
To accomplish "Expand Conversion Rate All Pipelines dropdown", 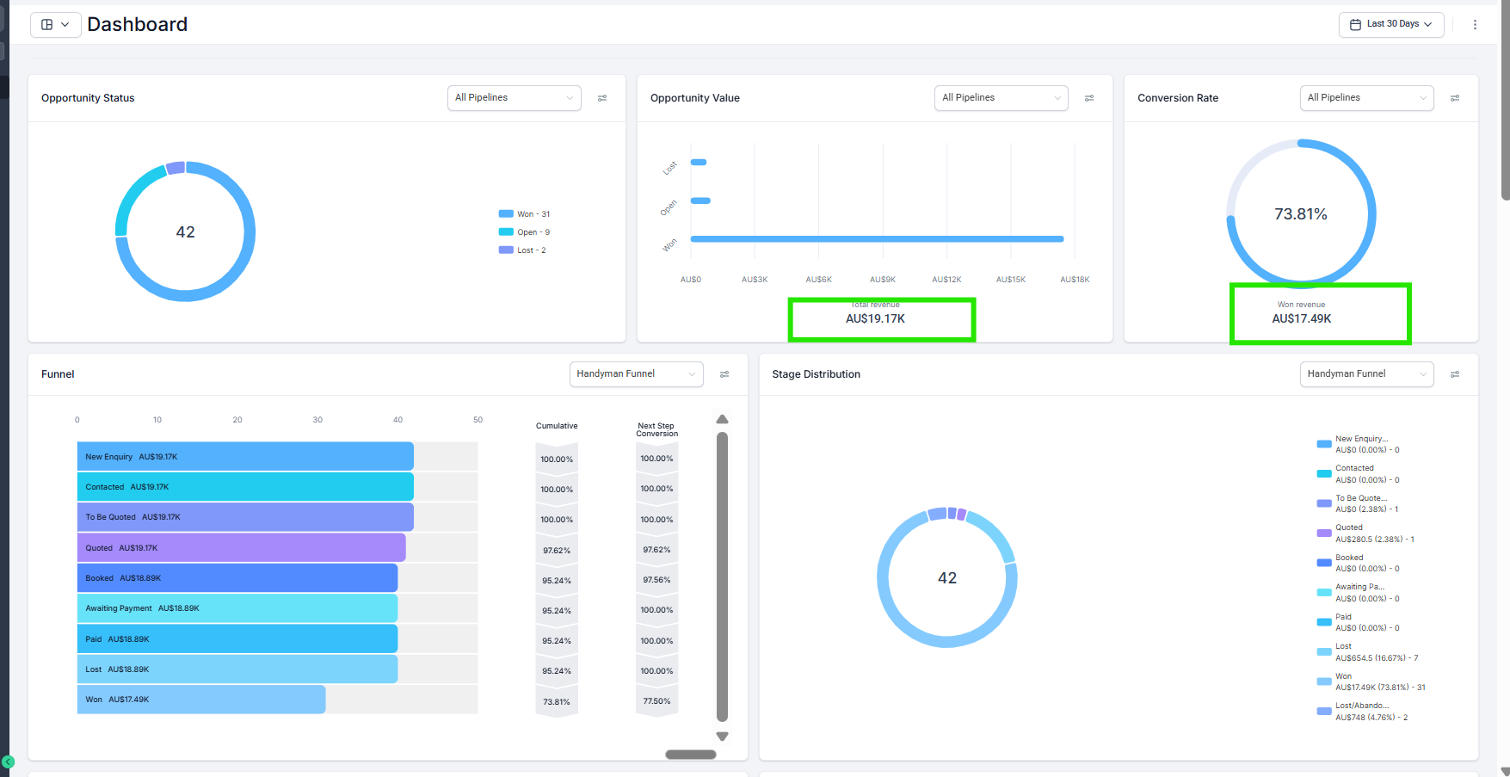I will [1367, 98].
